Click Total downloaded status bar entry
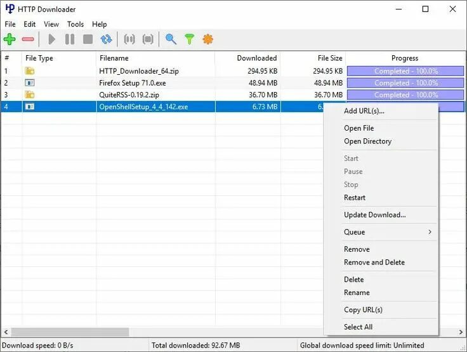Viewport: 467px width, 352px height. coord(195,346)
